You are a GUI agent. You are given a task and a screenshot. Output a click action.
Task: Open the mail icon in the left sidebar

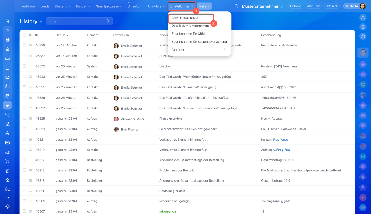[7, 77]
